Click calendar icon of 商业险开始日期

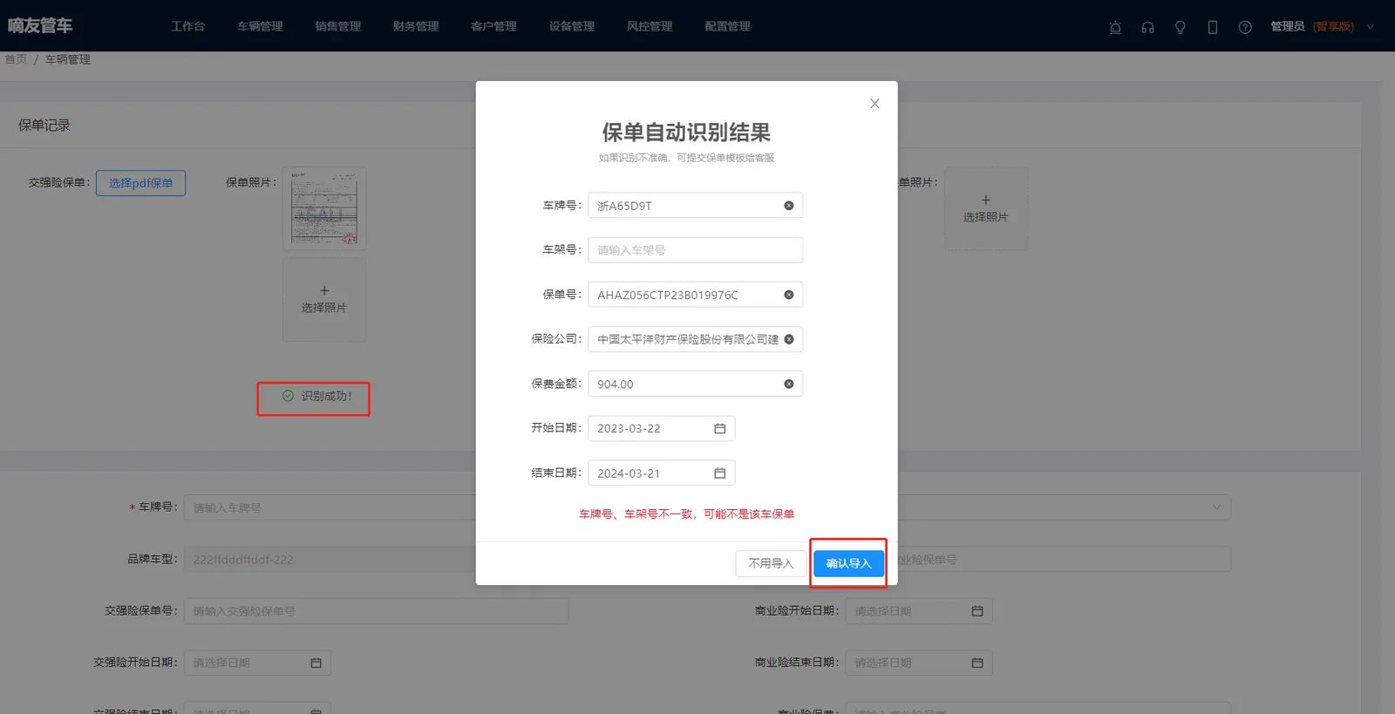coord(977,611)
